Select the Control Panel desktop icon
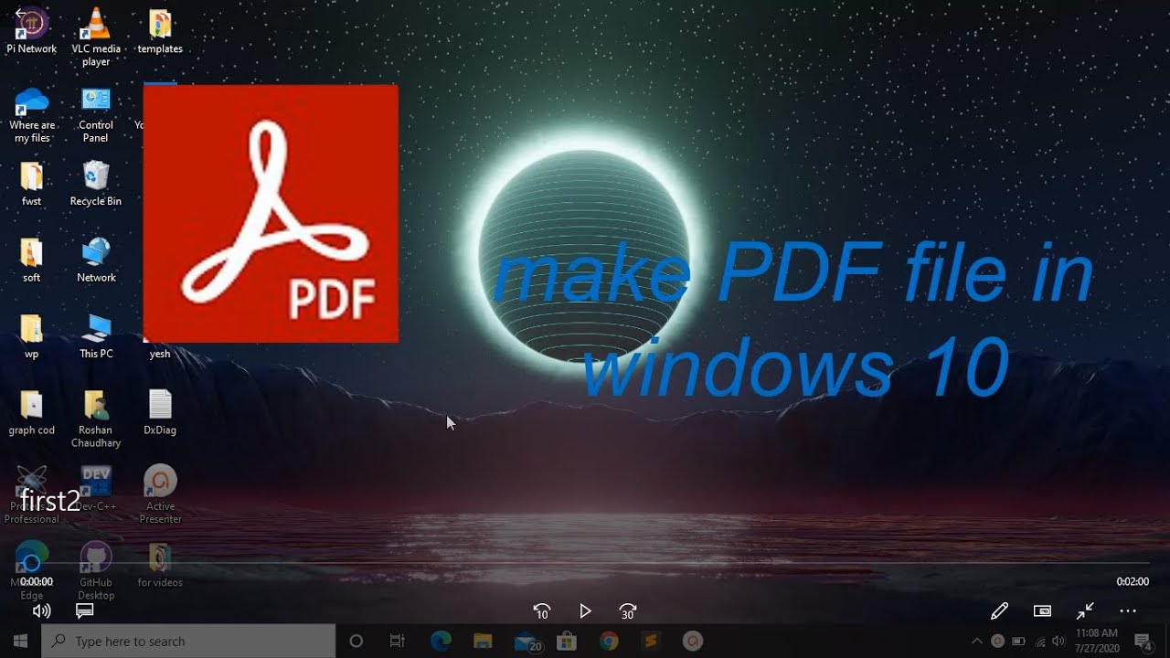This screenshot has height=658, width=1170. [x=96, y=114]
